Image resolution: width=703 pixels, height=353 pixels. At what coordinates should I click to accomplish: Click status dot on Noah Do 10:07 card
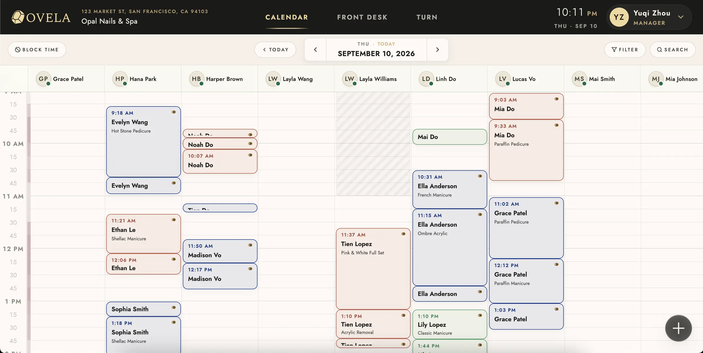(250, 155)
